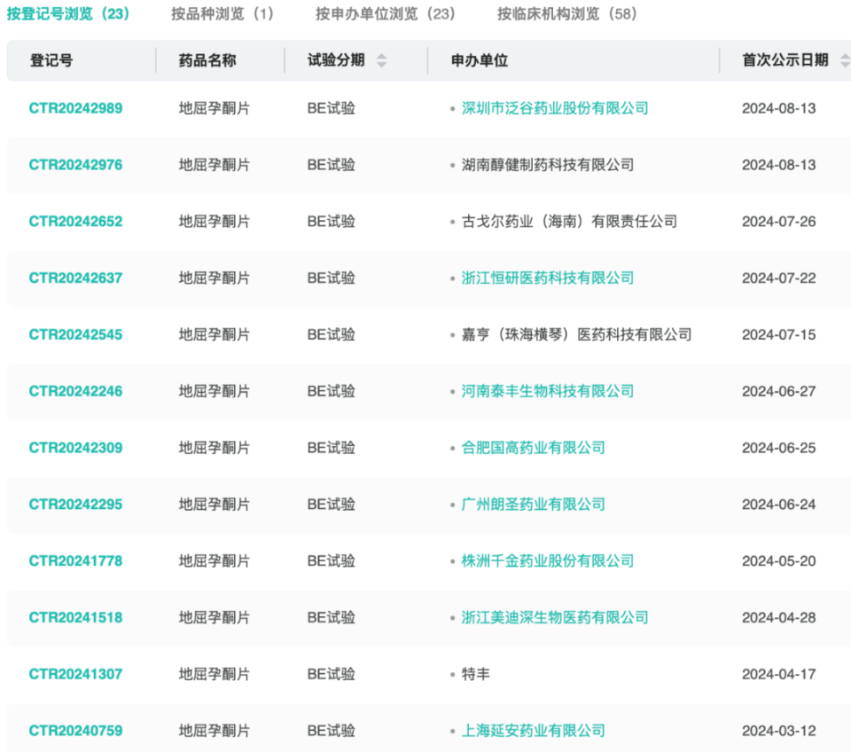Open registration CTR20241518

[75, 617]
